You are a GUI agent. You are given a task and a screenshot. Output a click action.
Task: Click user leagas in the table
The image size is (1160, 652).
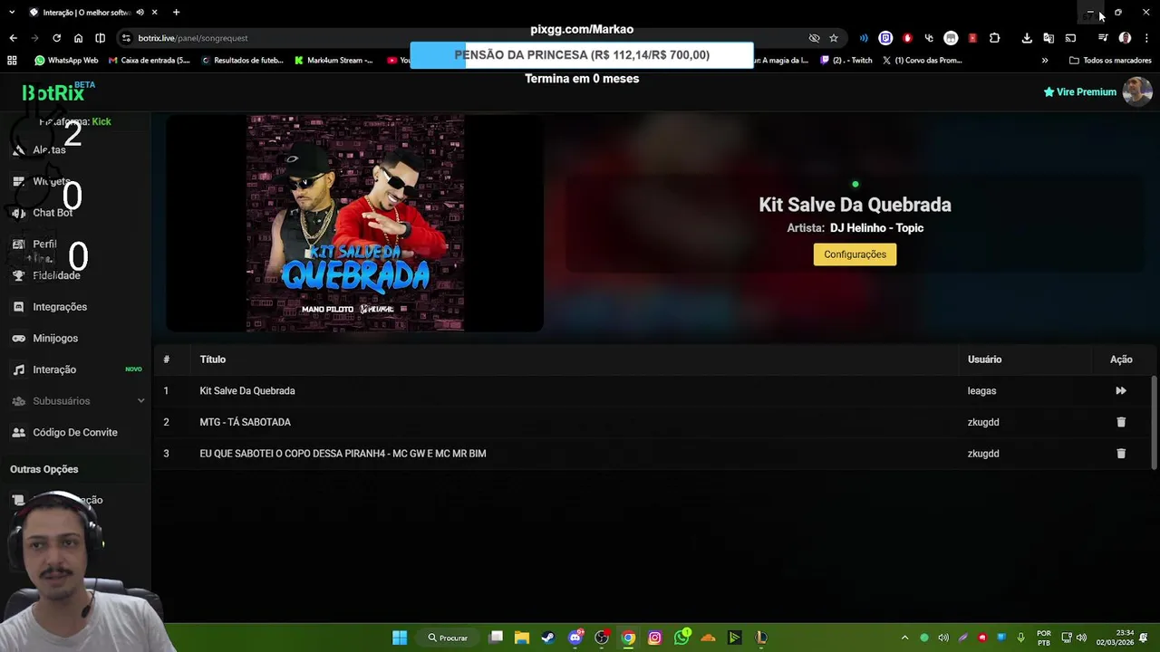coord(981,391)
